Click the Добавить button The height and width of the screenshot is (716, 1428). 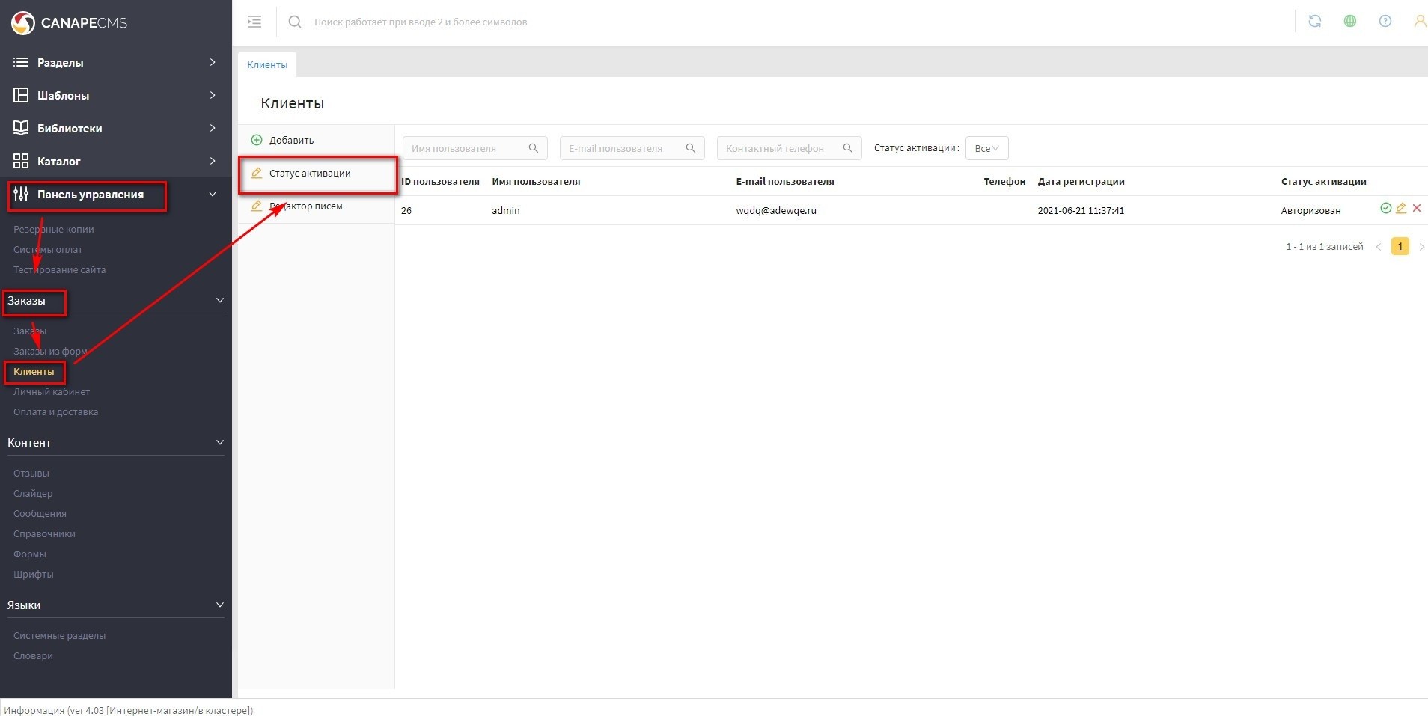tap(291, 141)
